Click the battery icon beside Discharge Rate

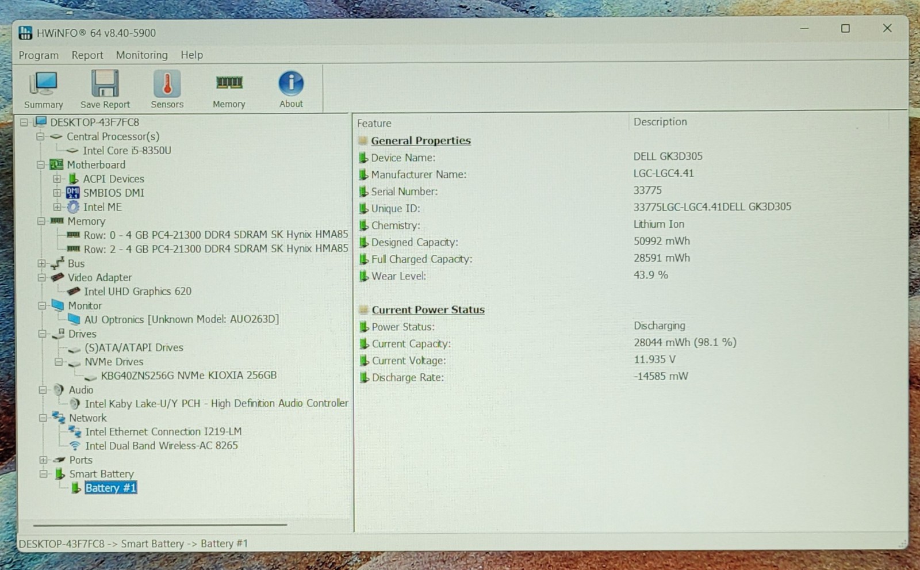pos(364,378)
